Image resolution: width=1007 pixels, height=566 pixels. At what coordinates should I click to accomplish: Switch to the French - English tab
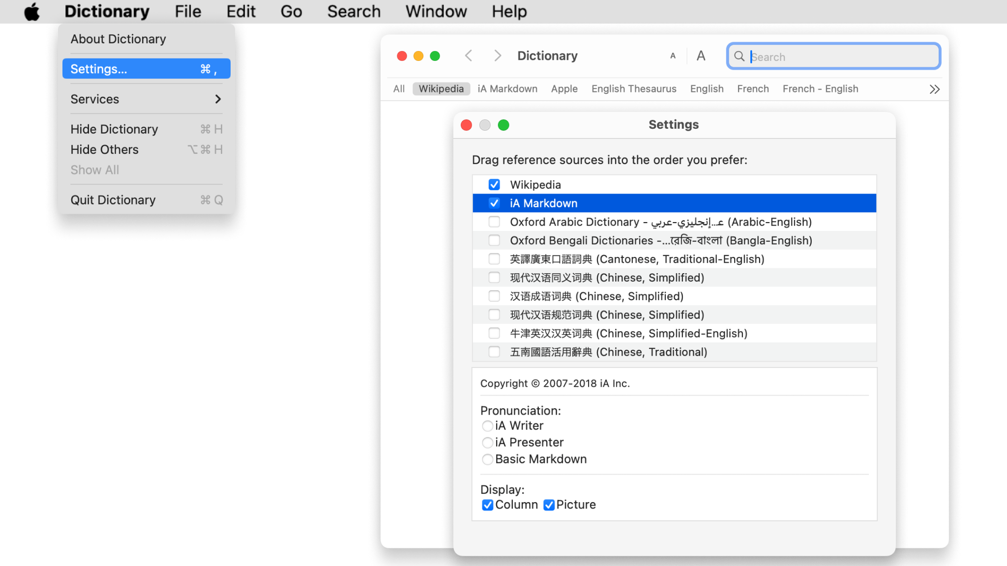[821, 89]
